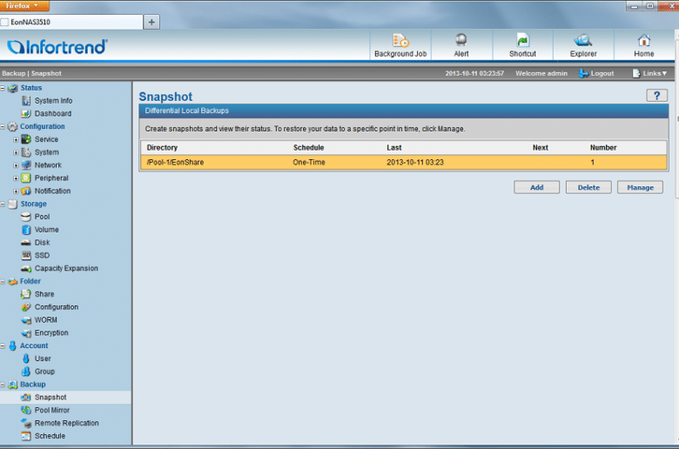
Task: Click the Capacity Expansion icon
Action: click(26, 269)
